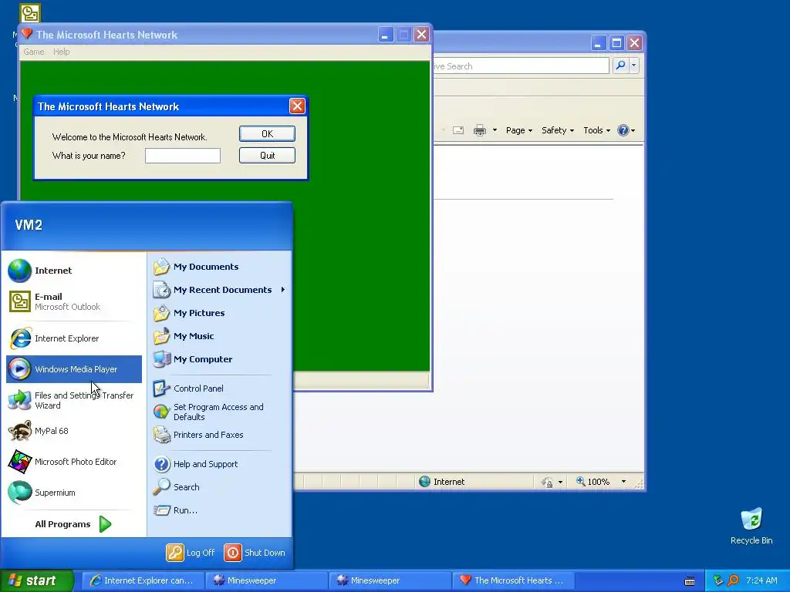Launch Internet Explorer from Start menu

point(73,338)
